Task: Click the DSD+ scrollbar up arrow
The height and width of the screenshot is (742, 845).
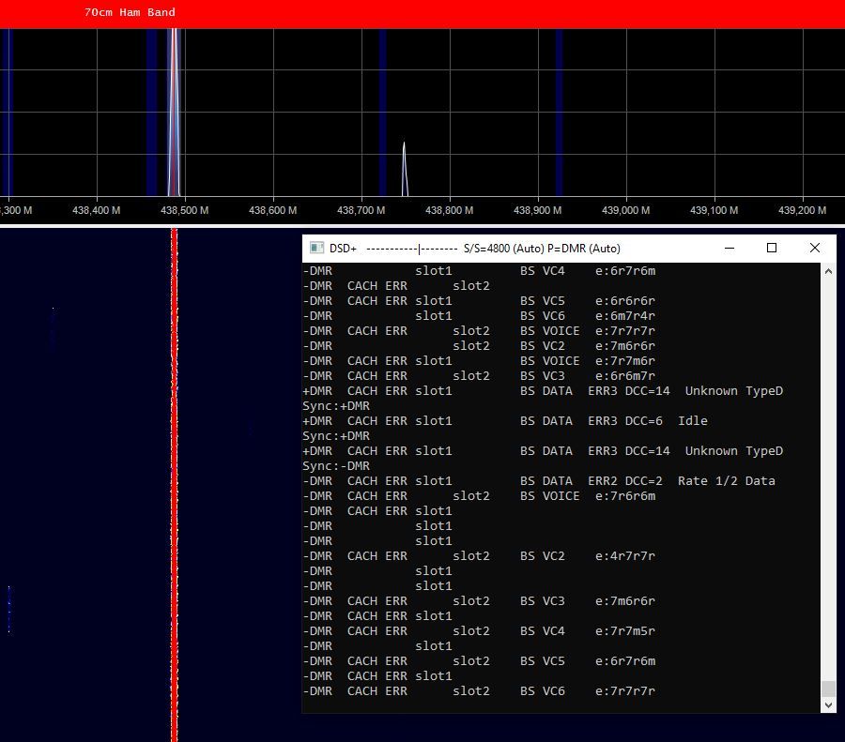Action: coord(828,271)
